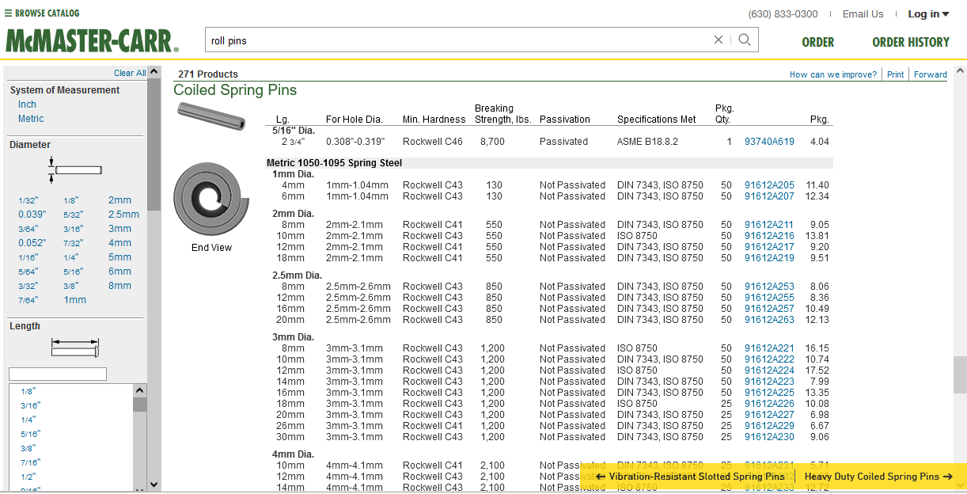This screenshot has height=494, width=967.
Task: Open part number 91612A230
Action: tap(769, 437)
